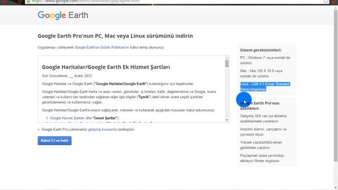Screen dimensions: 338x190
Task: Click PC - Windows 7 requirement text
Action: click(265, 60)
